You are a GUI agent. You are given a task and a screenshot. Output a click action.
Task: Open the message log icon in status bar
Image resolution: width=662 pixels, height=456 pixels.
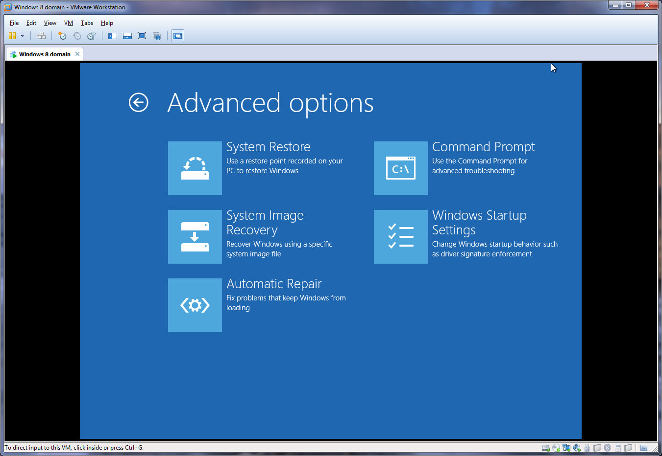pyautogui.click(x=644, y=448)
